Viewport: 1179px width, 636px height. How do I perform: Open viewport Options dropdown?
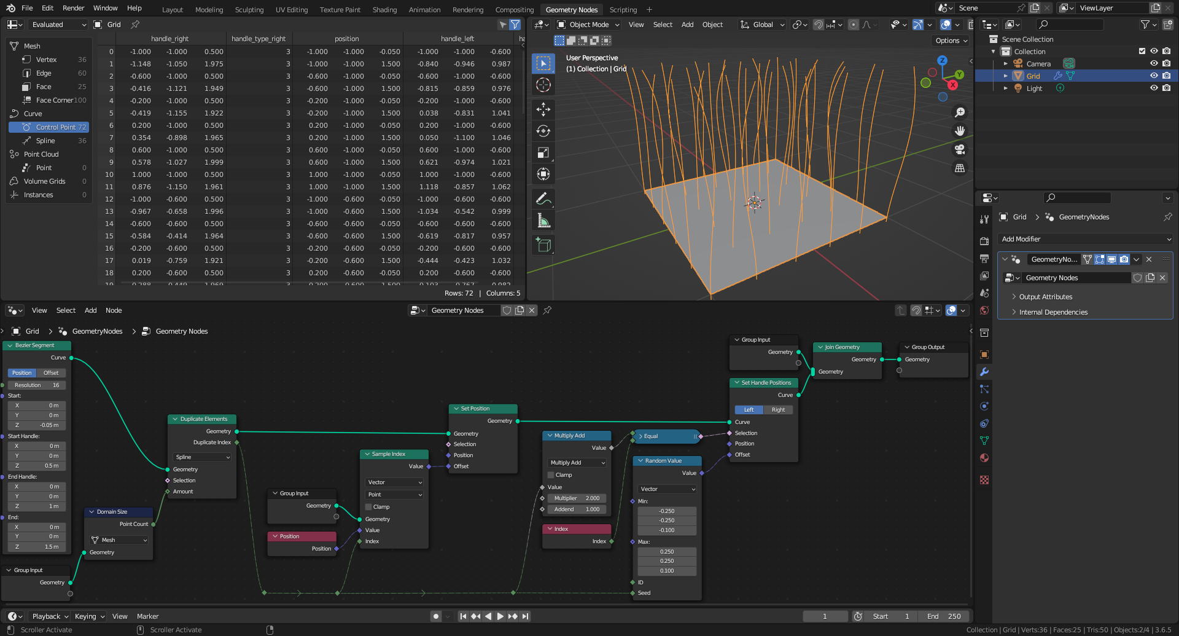click(x=951, y=41)
